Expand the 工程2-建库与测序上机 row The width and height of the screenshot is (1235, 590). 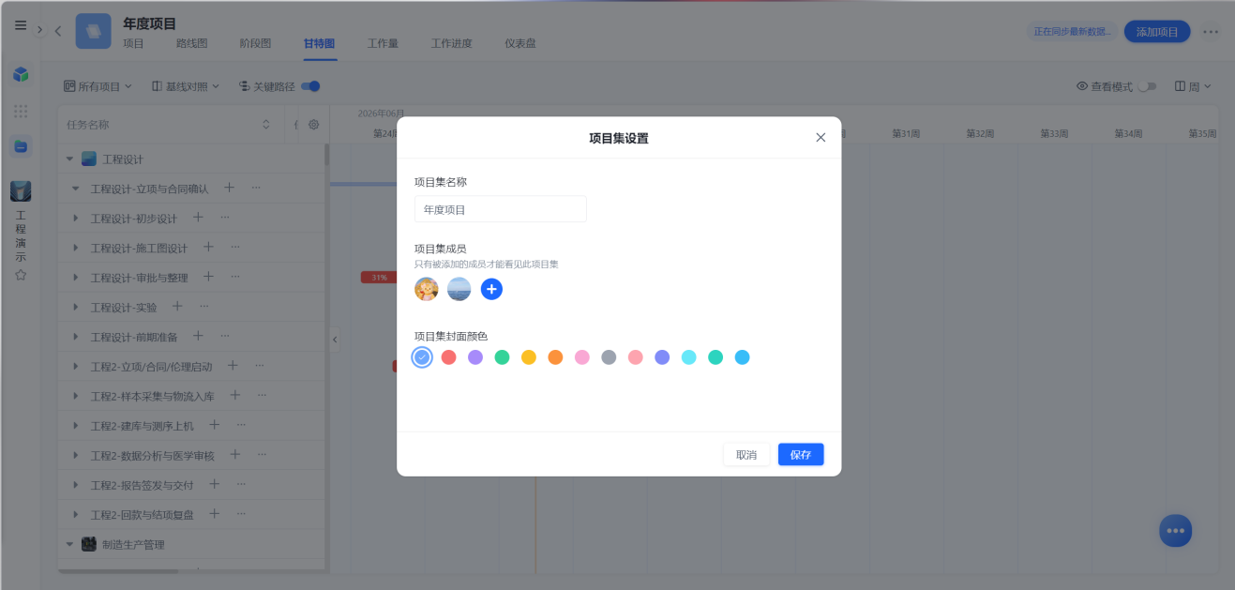[77, 426]
